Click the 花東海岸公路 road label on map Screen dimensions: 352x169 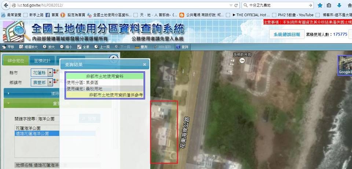tap(185, 132)
